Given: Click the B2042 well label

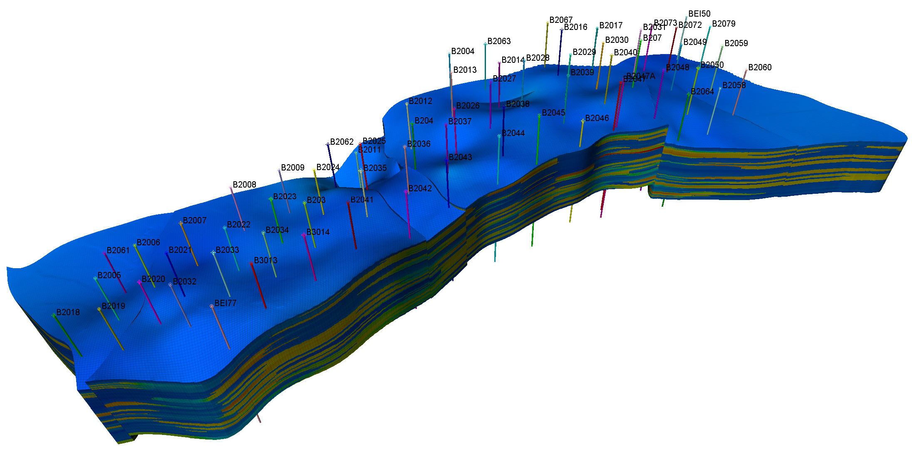Looking at the screenshot, I should [x=420, y=188].
